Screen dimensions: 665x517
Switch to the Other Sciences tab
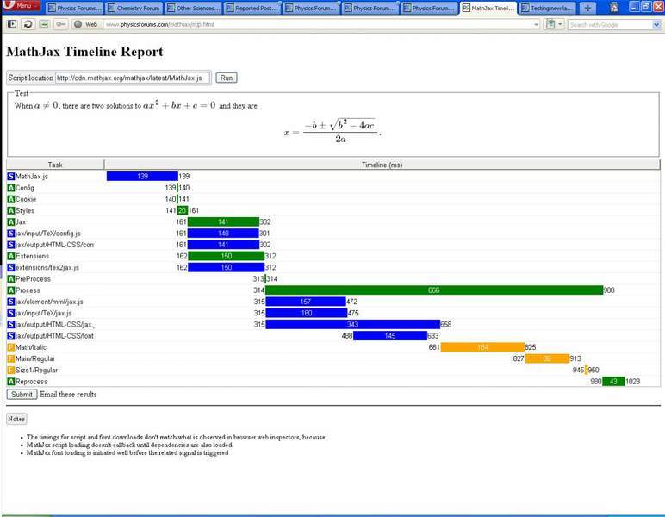click(193, 8)
